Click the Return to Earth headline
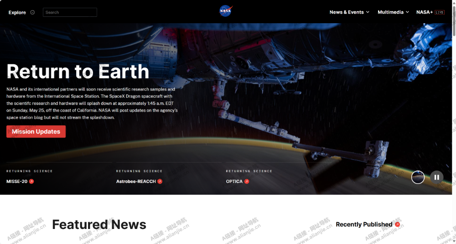 (78, 71)
